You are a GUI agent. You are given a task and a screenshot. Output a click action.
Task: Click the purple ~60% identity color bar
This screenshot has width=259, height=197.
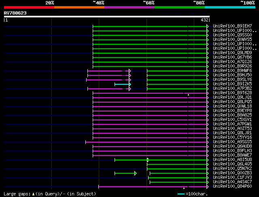tap(129, 7)
